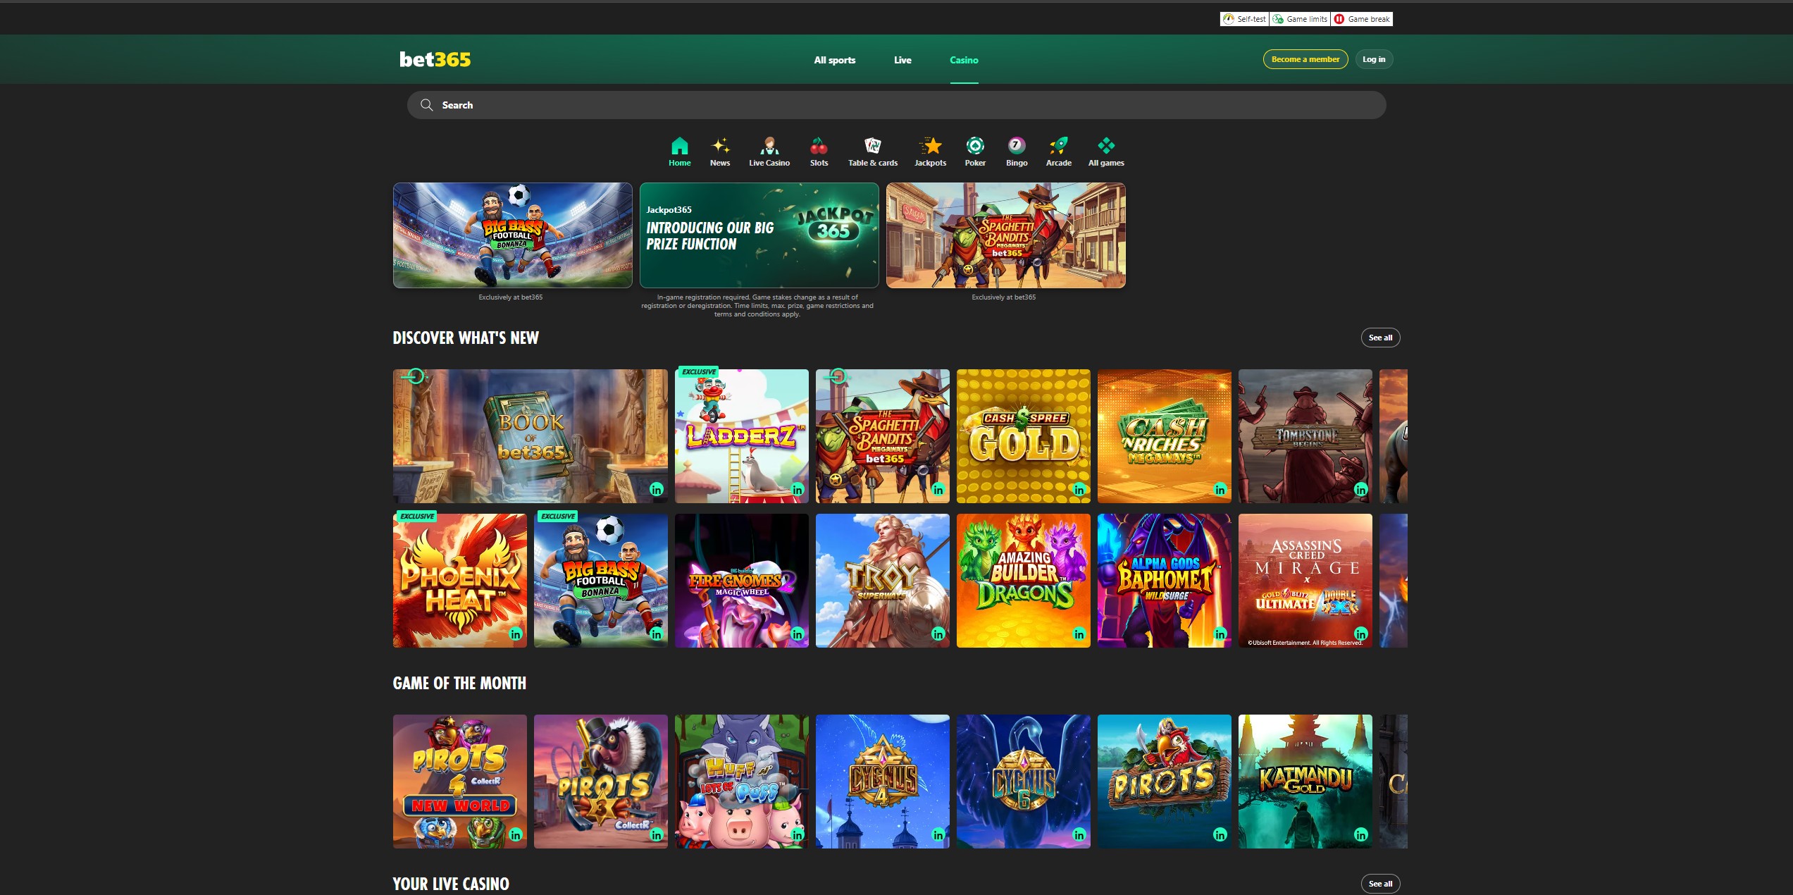
Task: Launch Amazing Builder Dragons game
Action: (x=1023, y=581)
